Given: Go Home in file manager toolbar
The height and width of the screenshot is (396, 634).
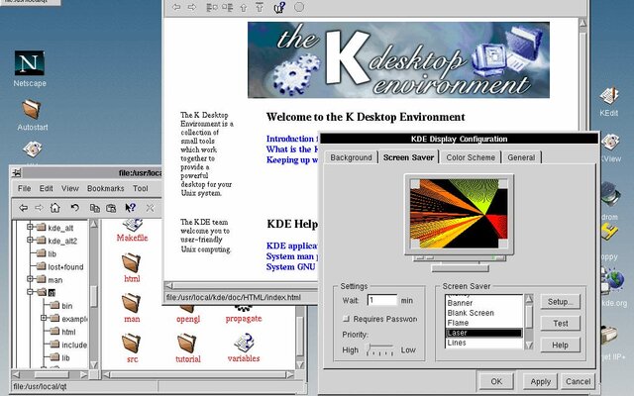Looking at the screenshot, I should pos(55,208).
